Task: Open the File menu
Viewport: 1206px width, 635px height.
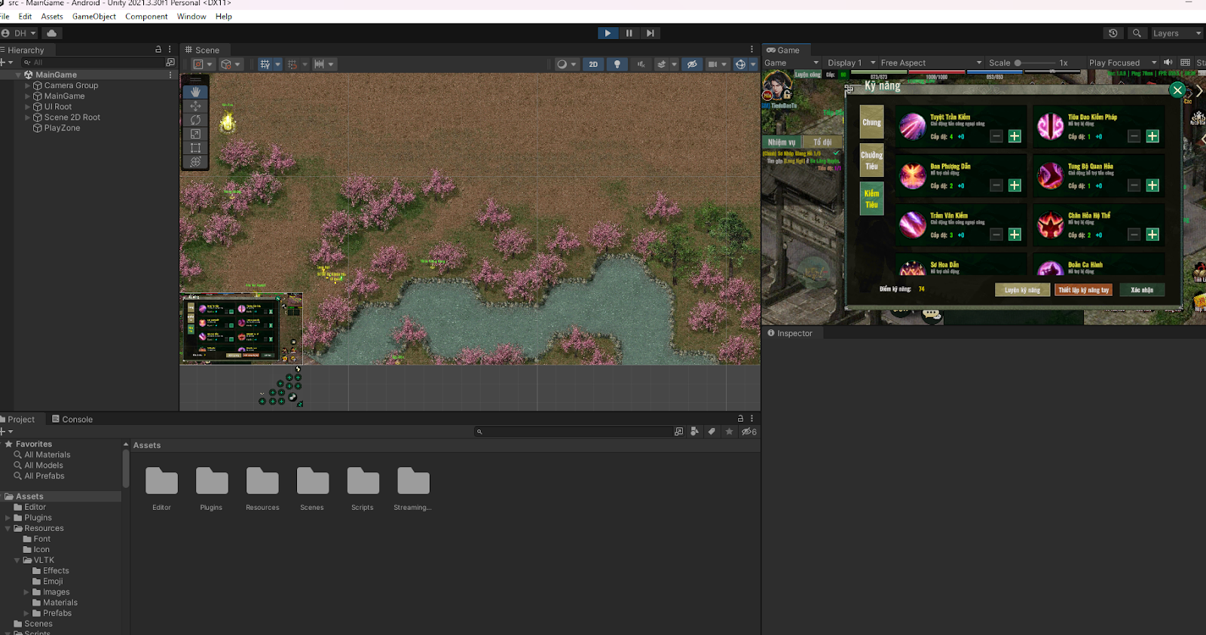Action: (x=5, y=16)
